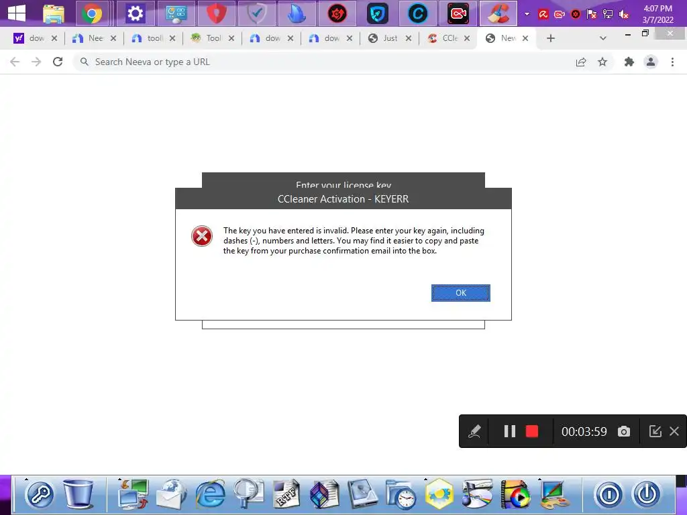Image resolution: width=687 pixels, height=515 pixels.
Task: Open the Chrome profile avatar
Action: point(651,62)
